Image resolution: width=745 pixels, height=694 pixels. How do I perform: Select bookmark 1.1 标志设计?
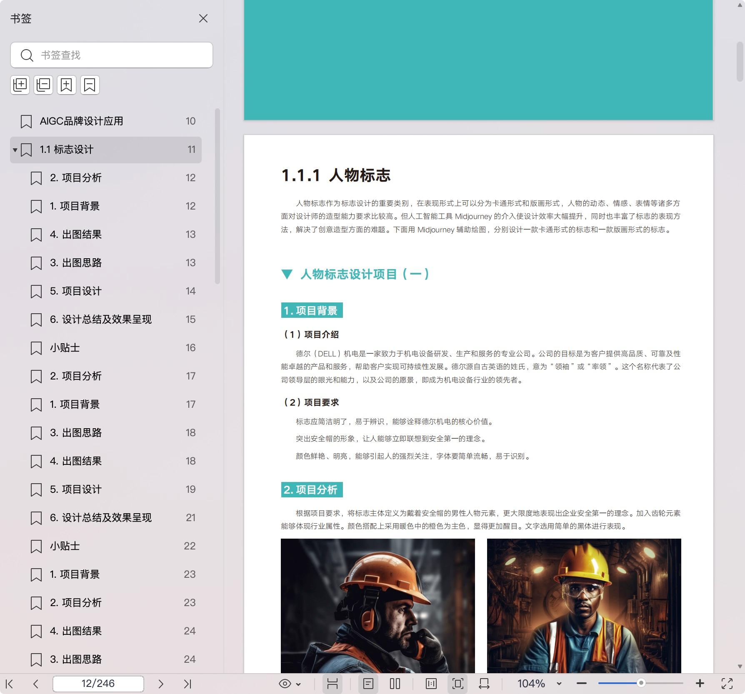click(x=106, y=150)
